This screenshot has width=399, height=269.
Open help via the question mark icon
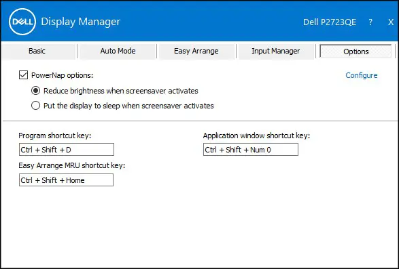pyautogui.click(x=370, y=22)
